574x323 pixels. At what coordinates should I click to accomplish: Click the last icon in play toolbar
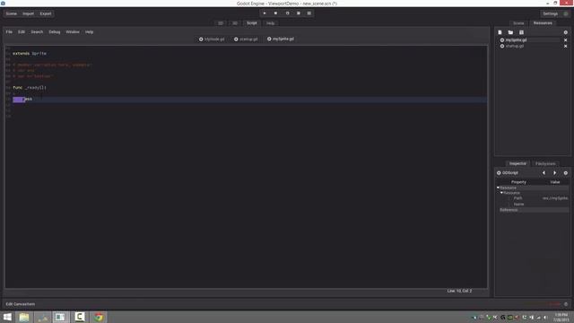(x=309, y=13)
